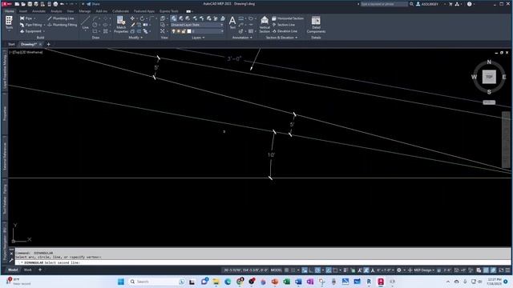Choose the Plumbing Fitting tool
The width and height of the screenshot is (513, 288).
tap(63, 25)
